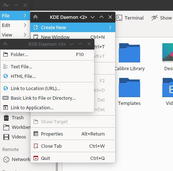Open Videos place in sidebar
Image resolution: width=173 pixels, height=171 pixels.
pyautogui.click(x=15, y=137)
